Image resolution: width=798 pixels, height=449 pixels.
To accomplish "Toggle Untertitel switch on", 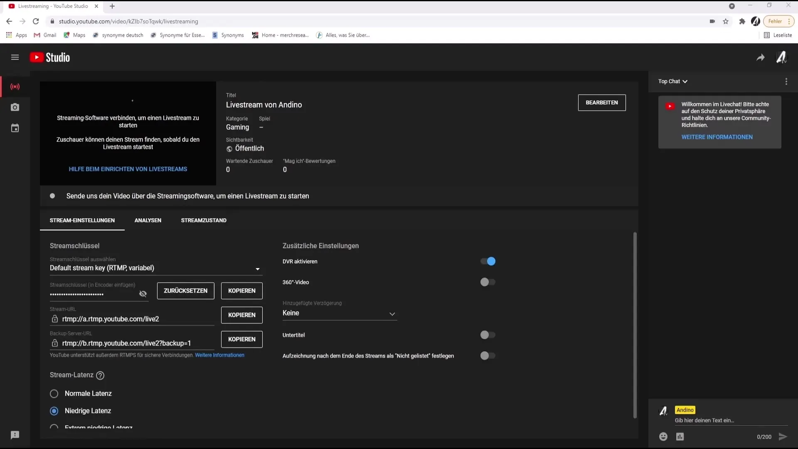I will (x=487, y=335).
